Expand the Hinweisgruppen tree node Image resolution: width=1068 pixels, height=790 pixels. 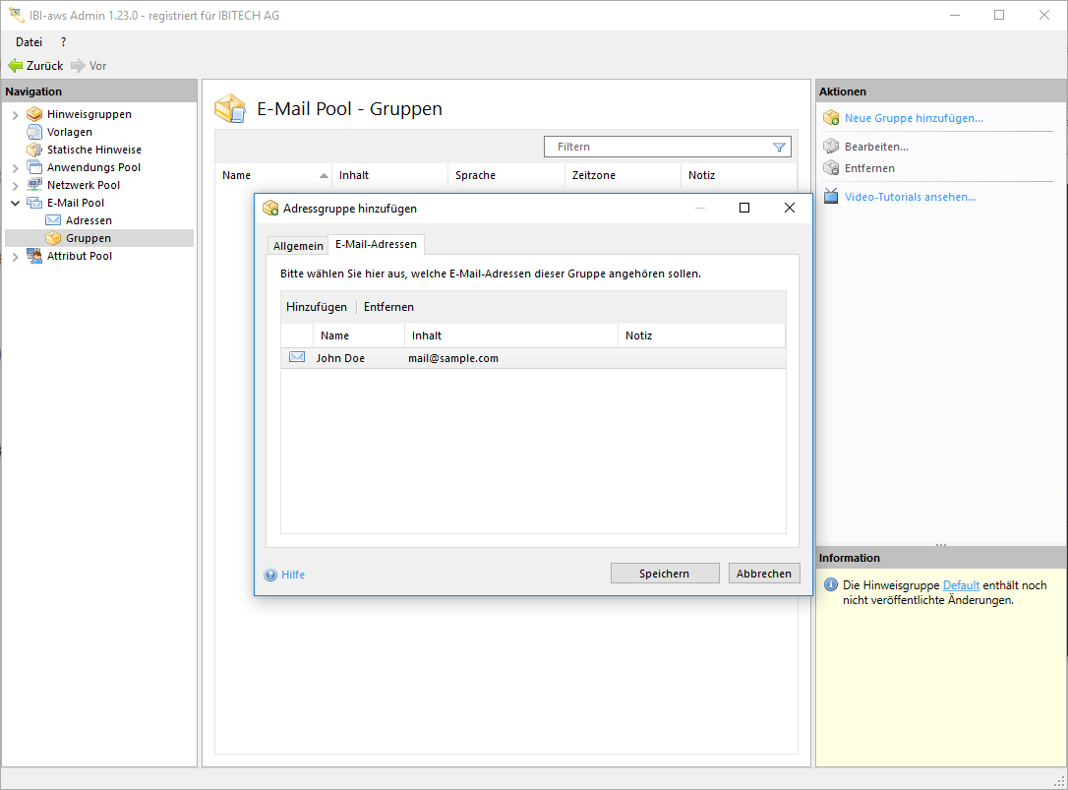15,115
